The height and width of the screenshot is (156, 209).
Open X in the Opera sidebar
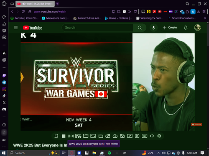[4, 102]
